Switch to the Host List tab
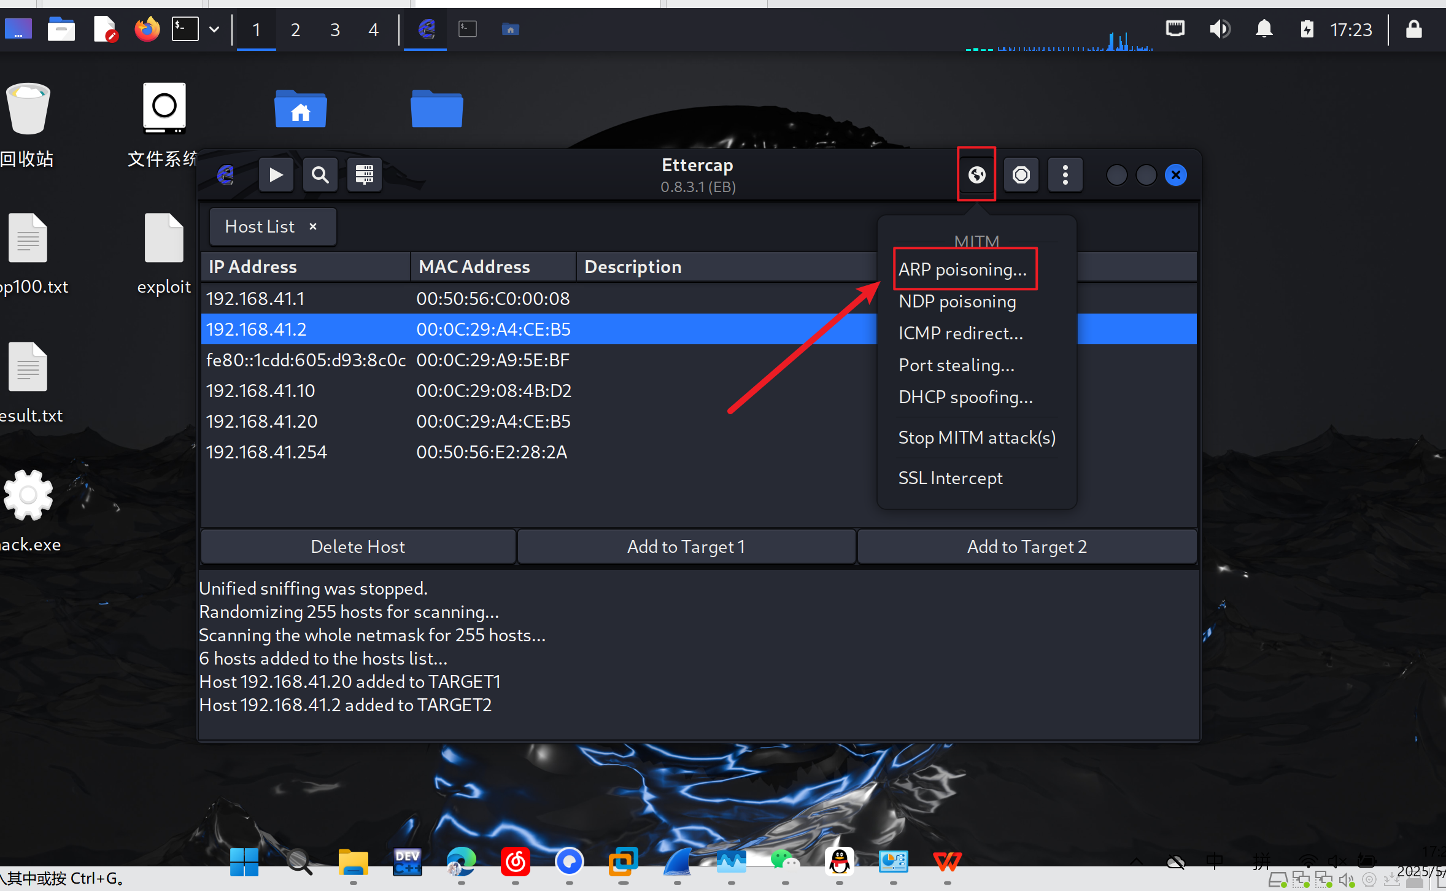Screen dimensions: 1446x891 pos(260,226)
